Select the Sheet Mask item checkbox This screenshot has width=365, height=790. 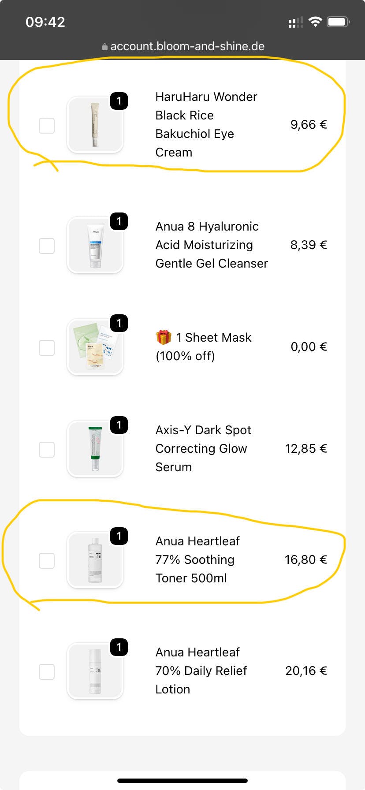tap(47, 347)
